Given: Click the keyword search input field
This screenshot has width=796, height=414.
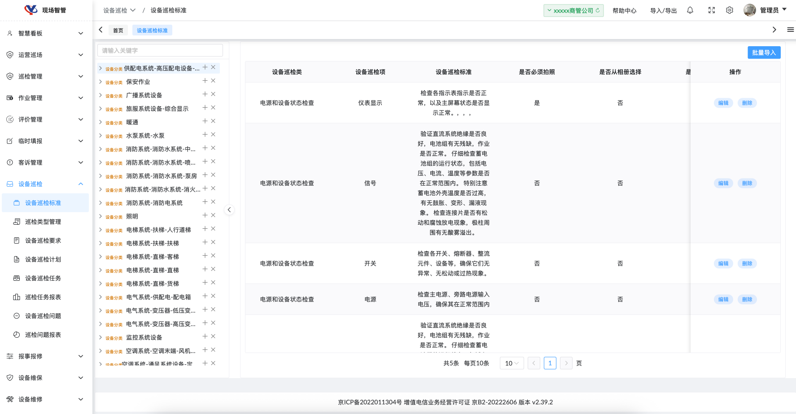Looking at the screenshot, I should 160,51.
